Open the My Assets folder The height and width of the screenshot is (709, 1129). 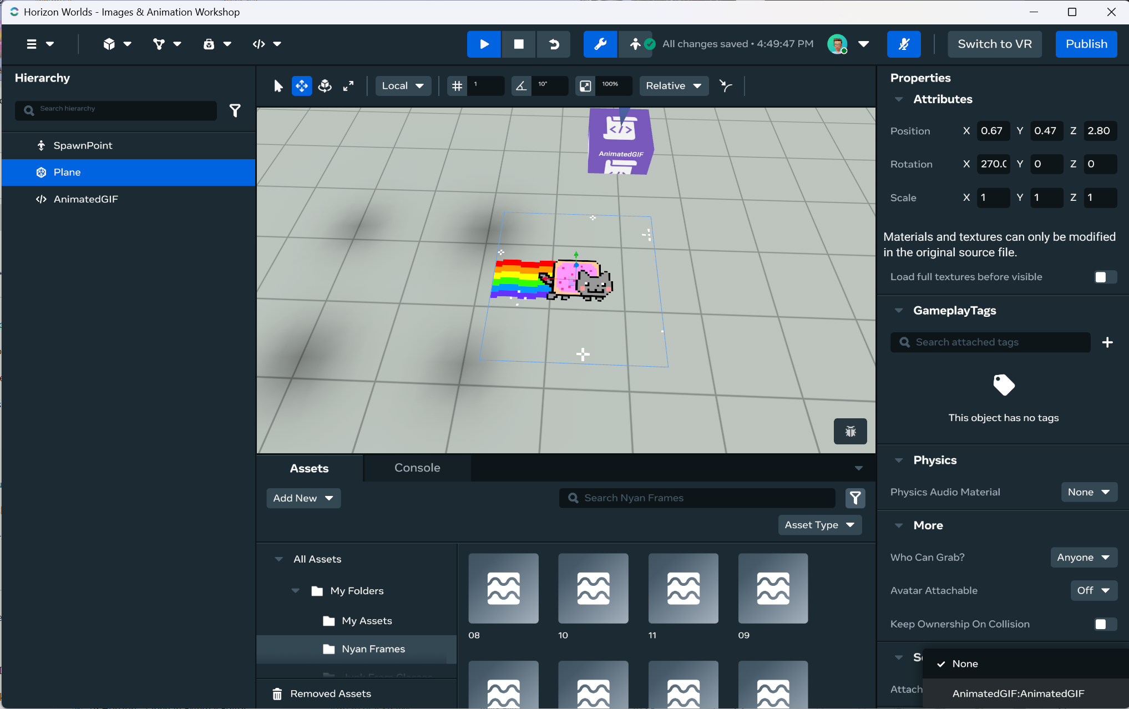point(357,621)
